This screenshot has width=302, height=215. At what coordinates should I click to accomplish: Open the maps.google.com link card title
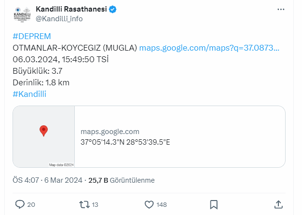click(110, 132)
